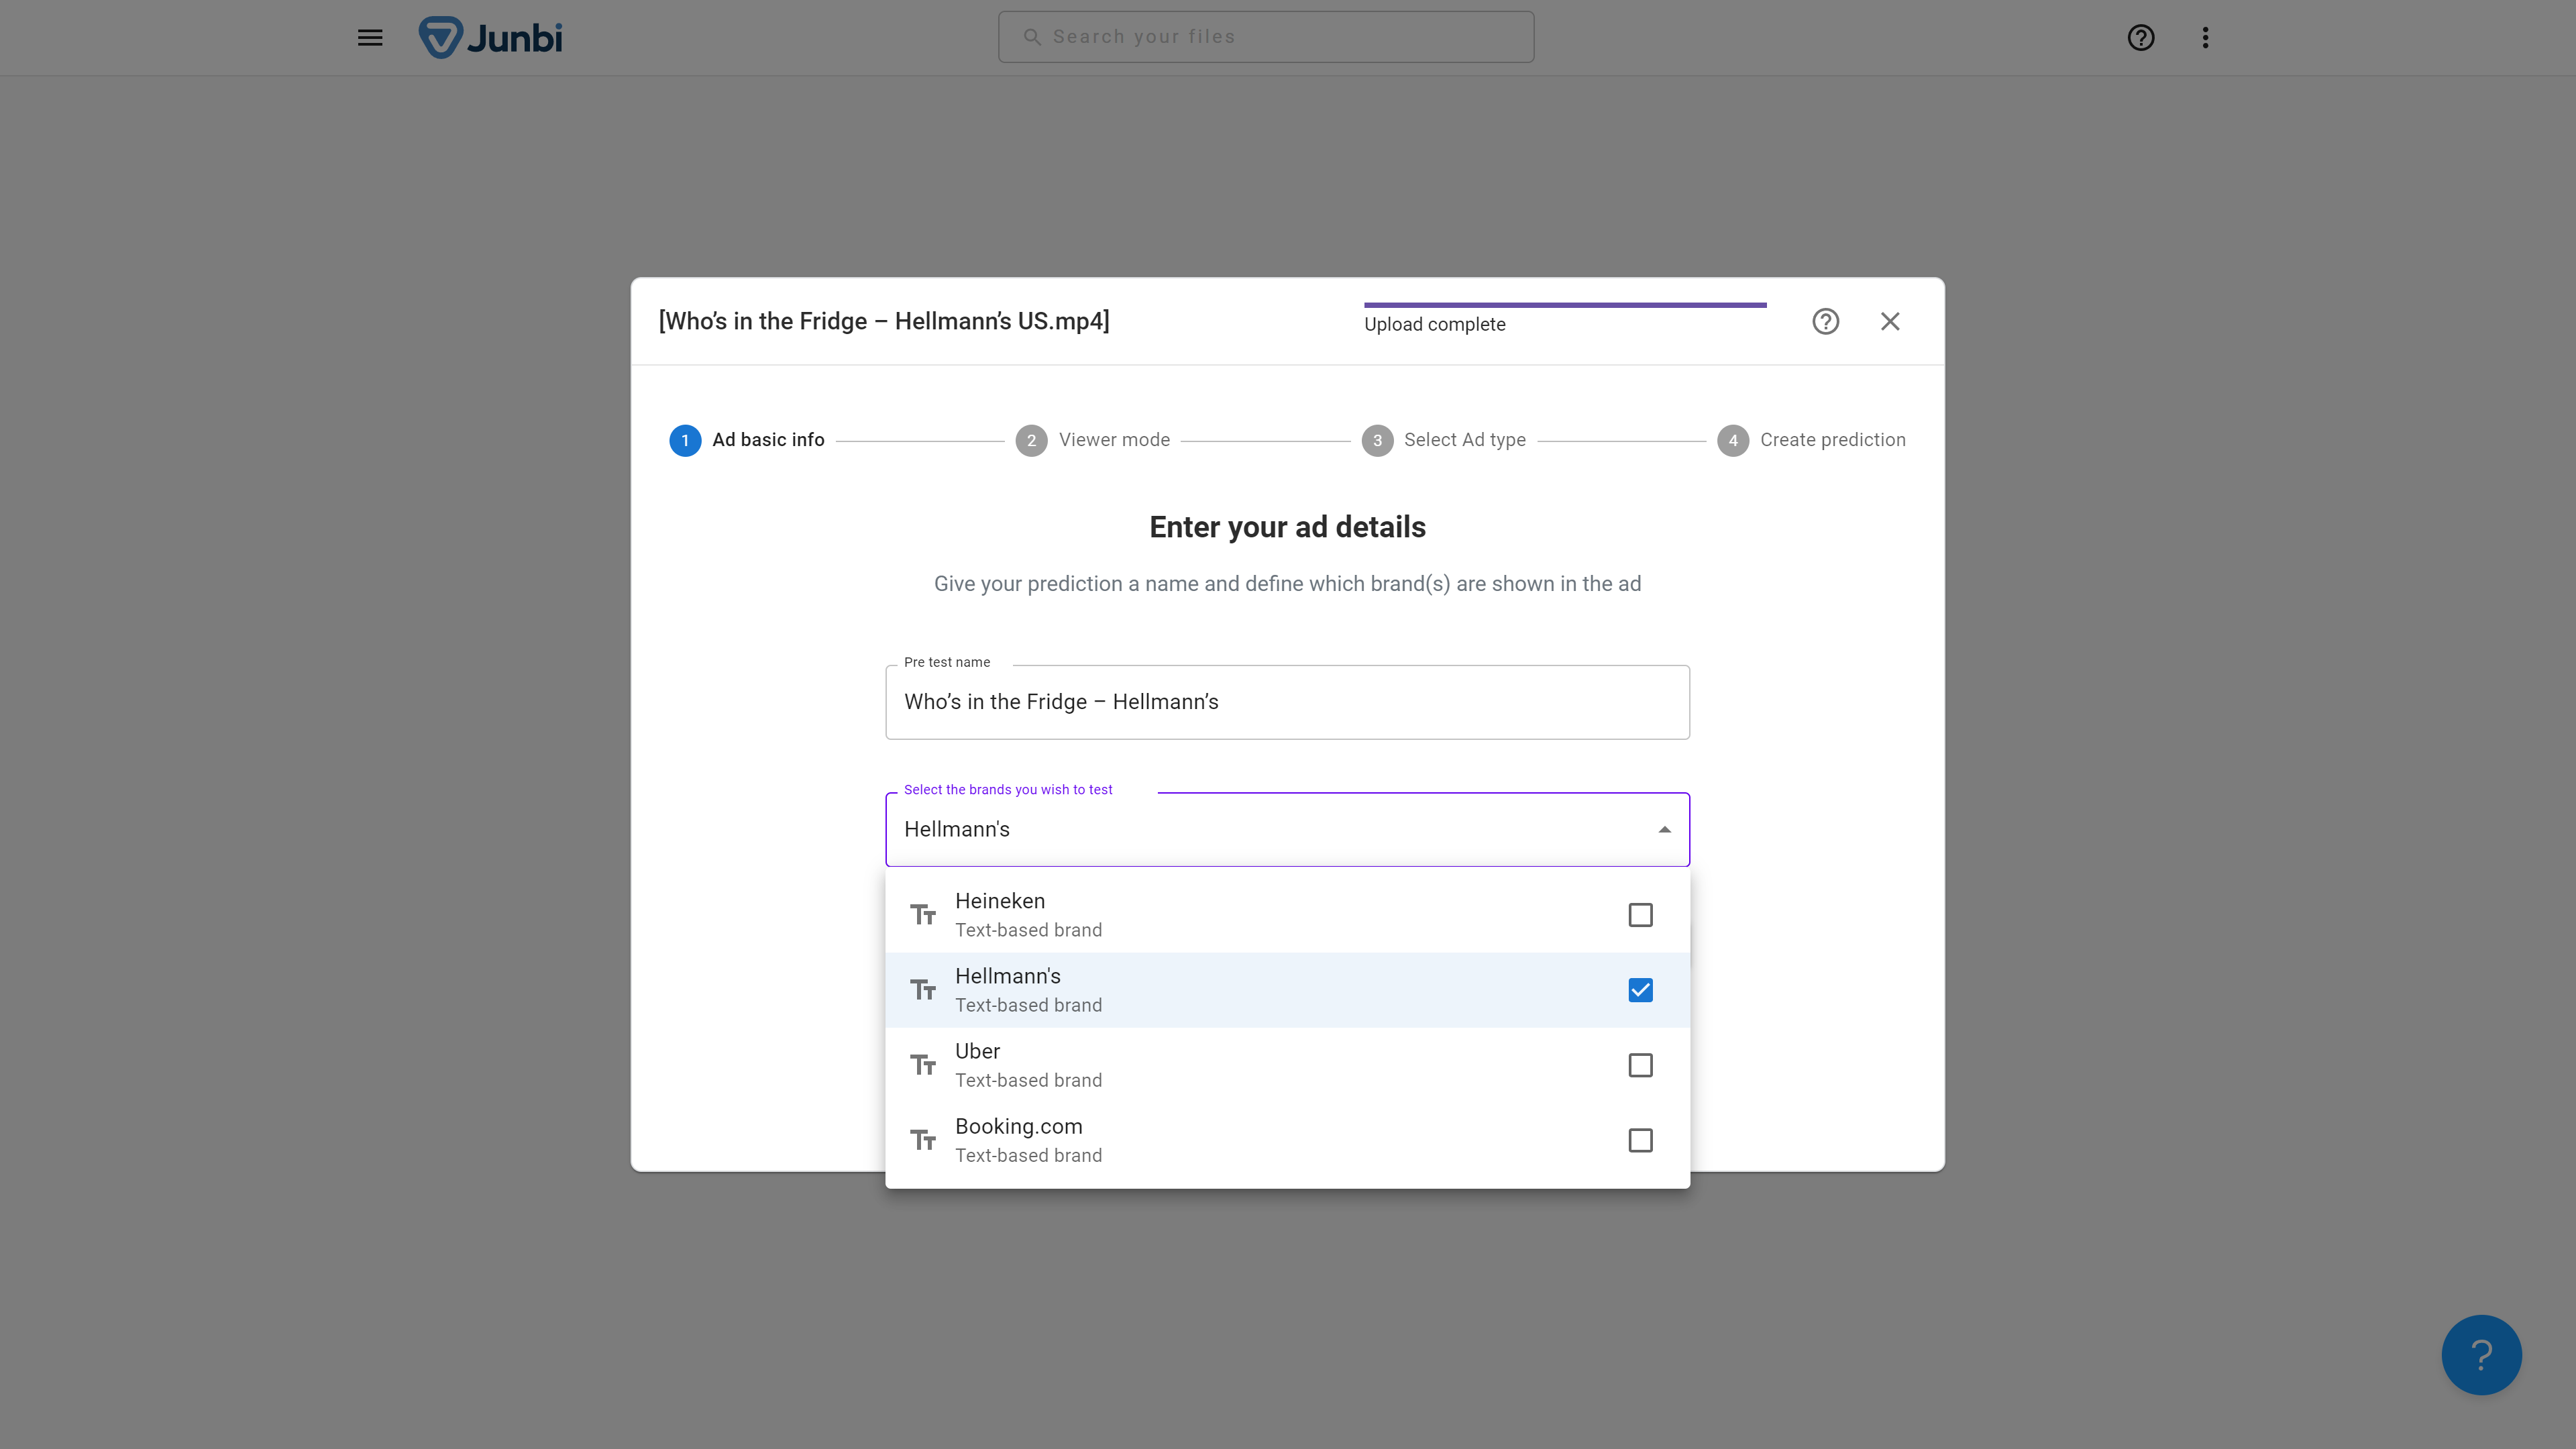2576x1449 pixels.
Task: Click the upload complete progress bar
Action: pyautogui.click(x=1565, y=305)
